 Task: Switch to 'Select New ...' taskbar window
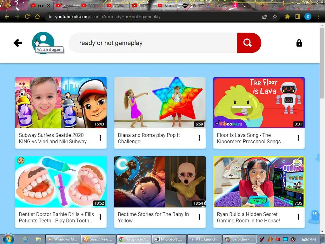click(98, 239)
